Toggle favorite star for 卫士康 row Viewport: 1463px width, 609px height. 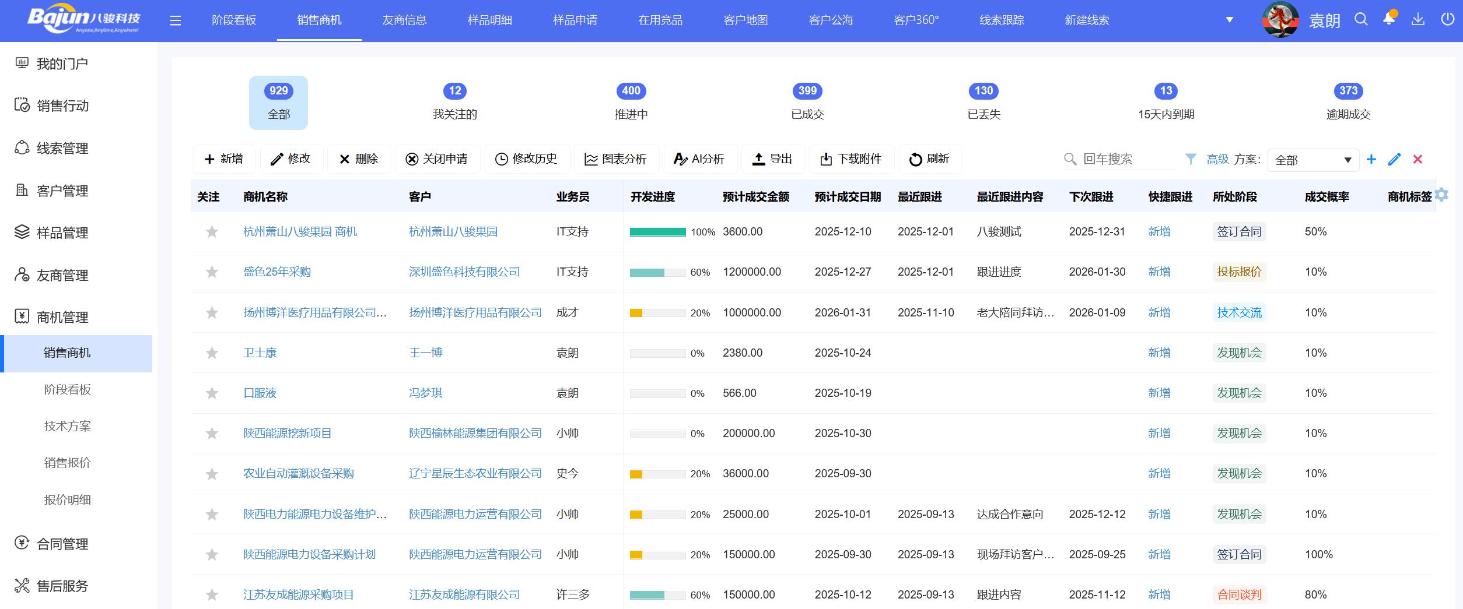(212, 353)
